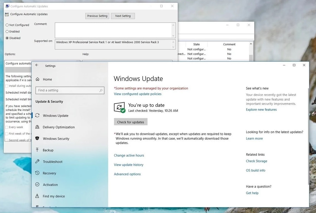
Task: Open the Recovery sidebar item
Action: 70,173
